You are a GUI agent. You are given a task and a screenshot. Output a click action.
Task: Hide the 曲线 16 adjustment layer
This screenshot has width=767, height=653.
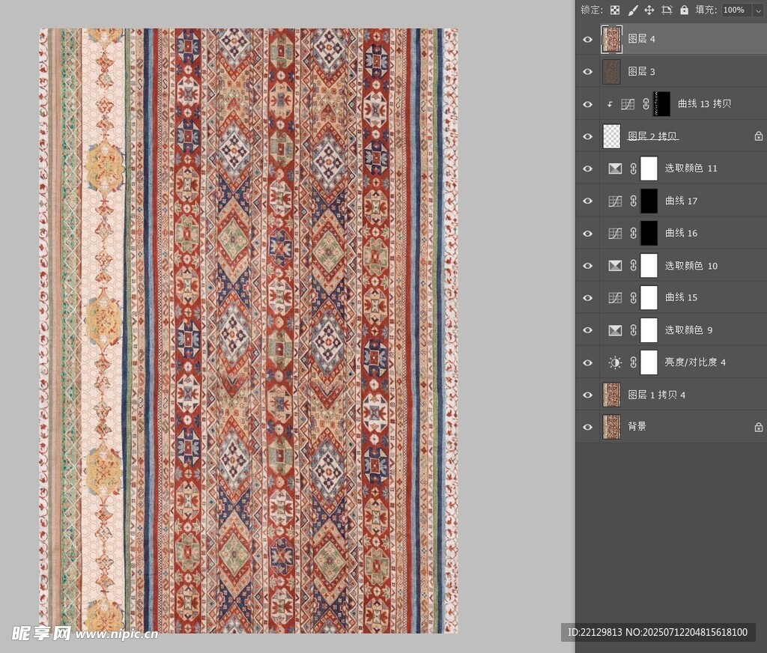click(588, 233)
